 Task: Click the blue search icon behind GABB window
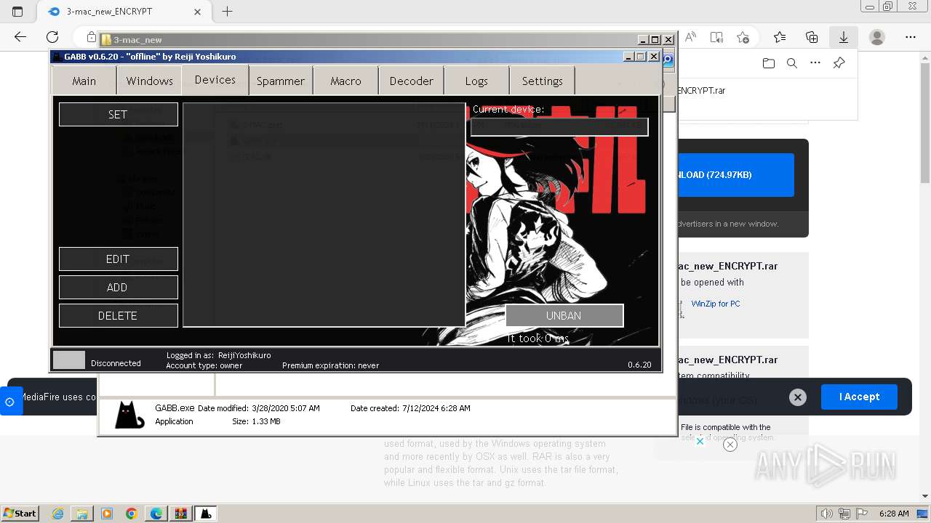668,60
